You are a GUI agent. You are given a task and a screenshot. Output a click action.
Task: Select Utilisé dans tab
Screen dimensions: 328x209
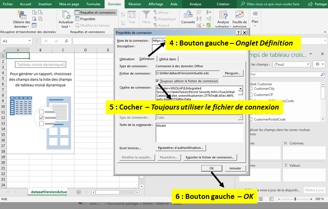167,59
